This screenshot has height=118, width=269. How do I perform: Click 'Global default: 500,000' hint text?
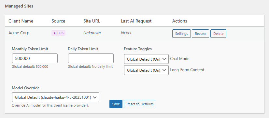pyautogui.click(x=30, y=66)
